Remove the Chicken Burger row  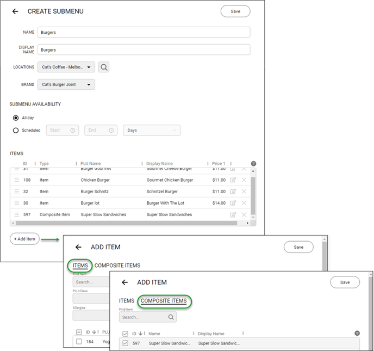244,180
